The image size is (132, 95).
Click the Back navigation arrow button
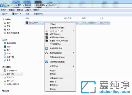tap(2, 6)
